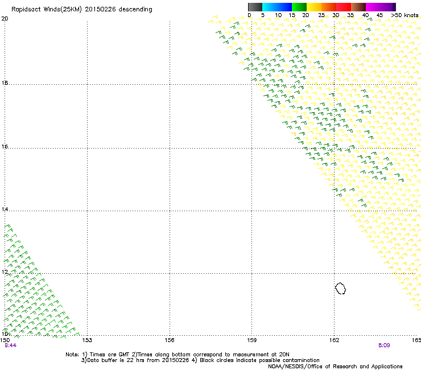Click the title 'Rapidsact Winds(25KM) 20150226 descending'
Screen dimensions: 421x370
click(81, 10)
